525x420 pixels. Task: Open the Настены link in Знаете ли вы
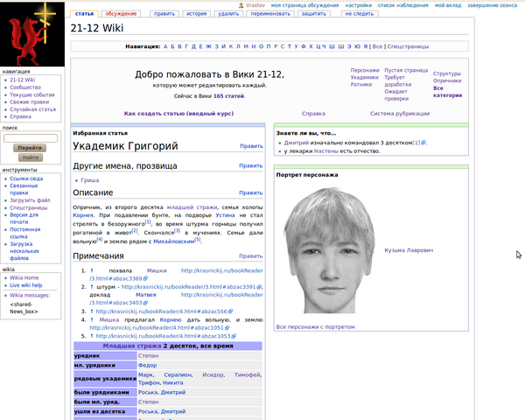[x=326, y=151]
